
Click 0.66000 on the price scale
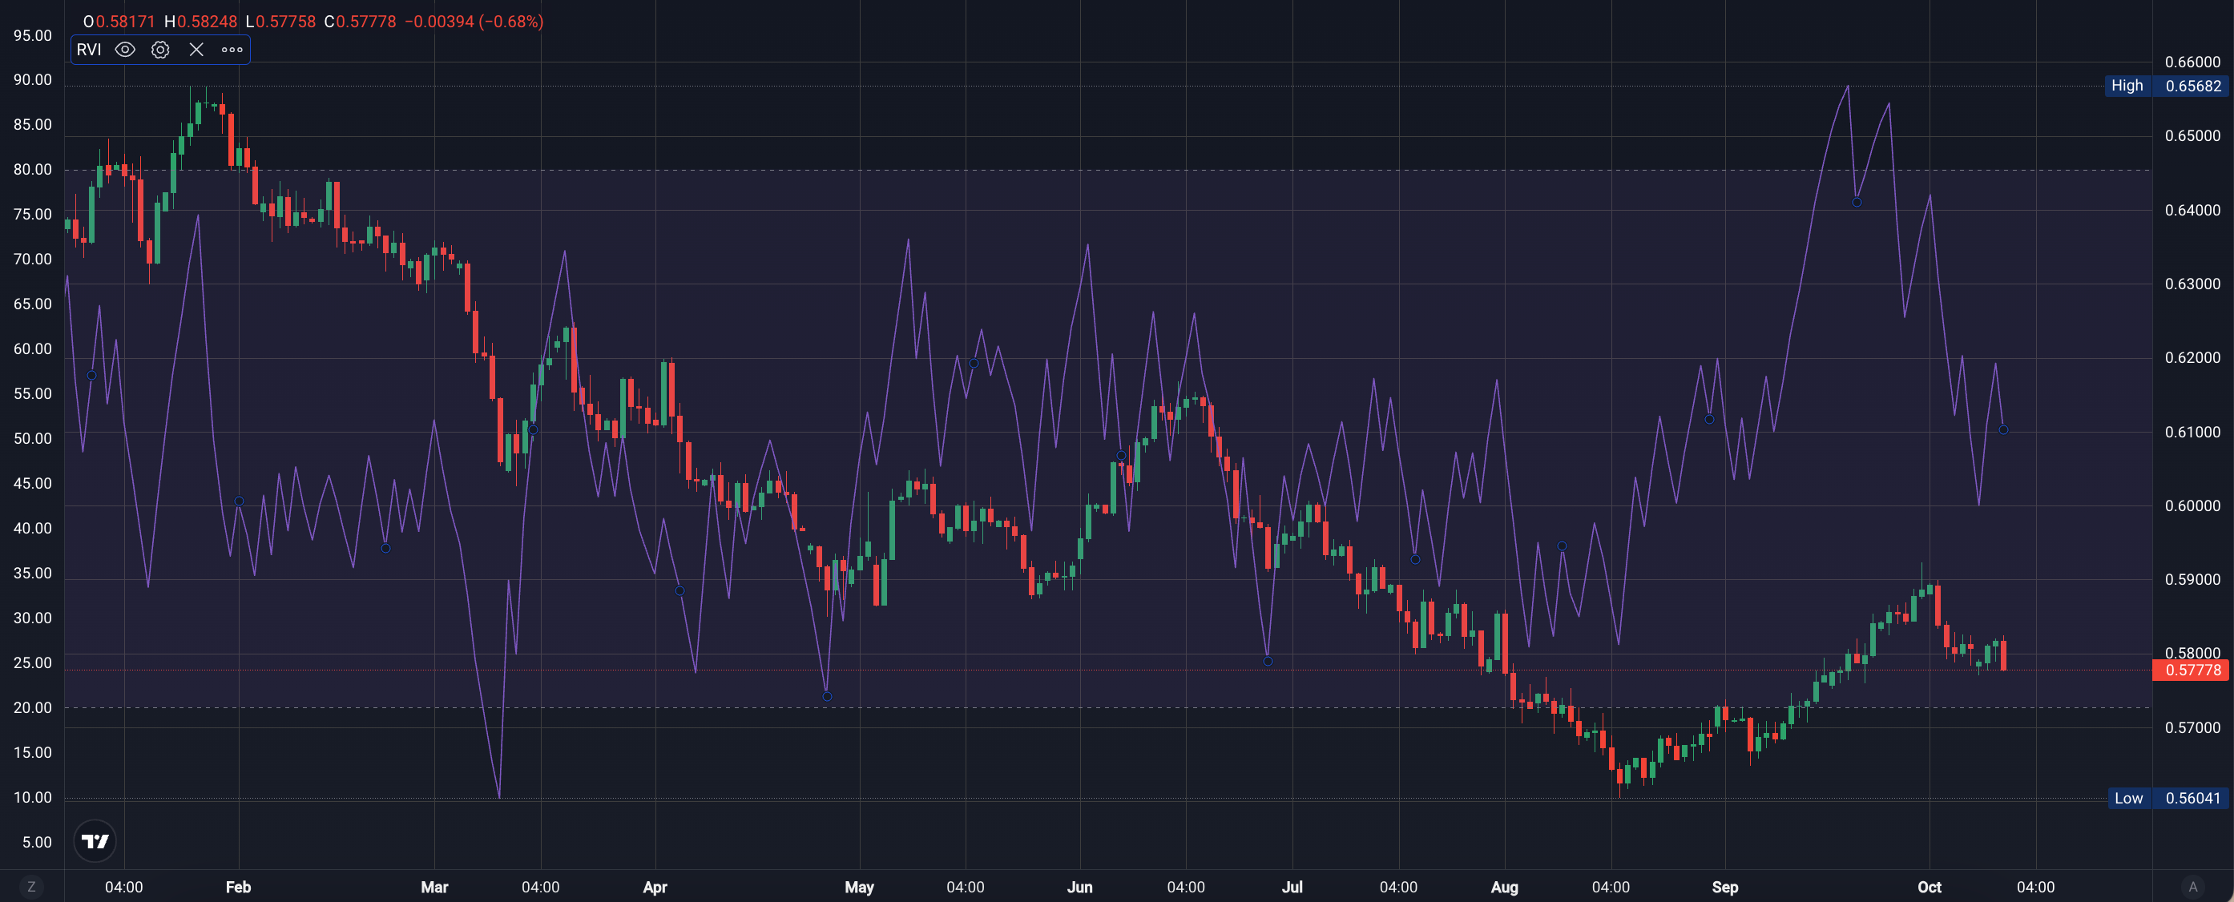(x=2192, y=62)
